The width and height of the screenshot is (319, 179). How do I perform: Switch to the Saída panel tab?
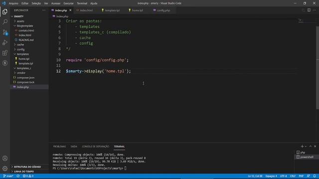coord(74,146)
